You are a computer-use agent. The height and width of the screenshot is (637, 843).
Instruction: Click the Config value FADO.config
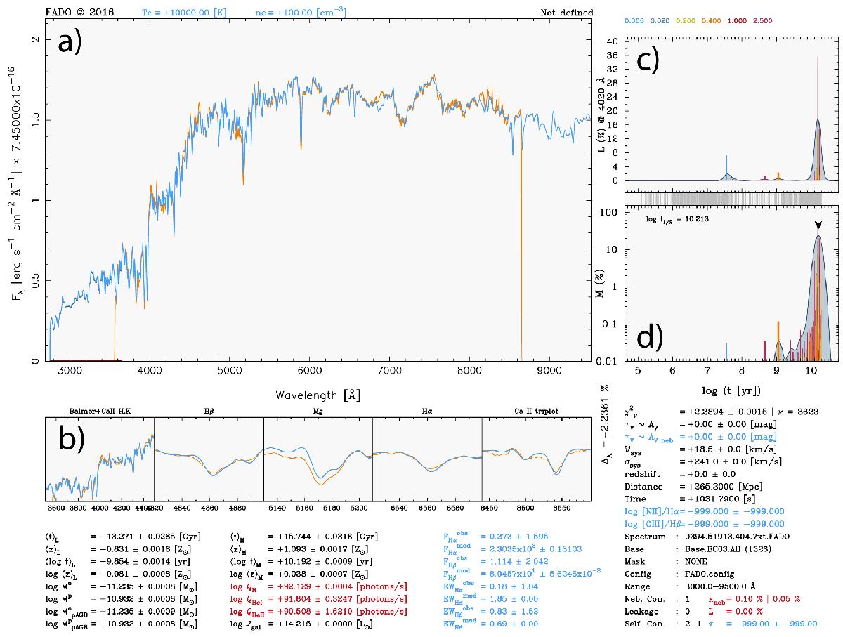click(707, 573)
